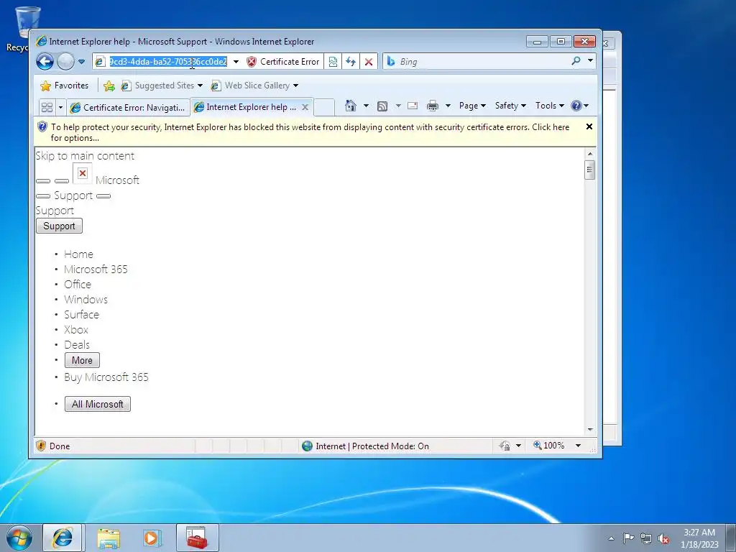The image size is (736, 552).
Task: Expand the zoom level dropdown arrow
Action: point(579,446)
